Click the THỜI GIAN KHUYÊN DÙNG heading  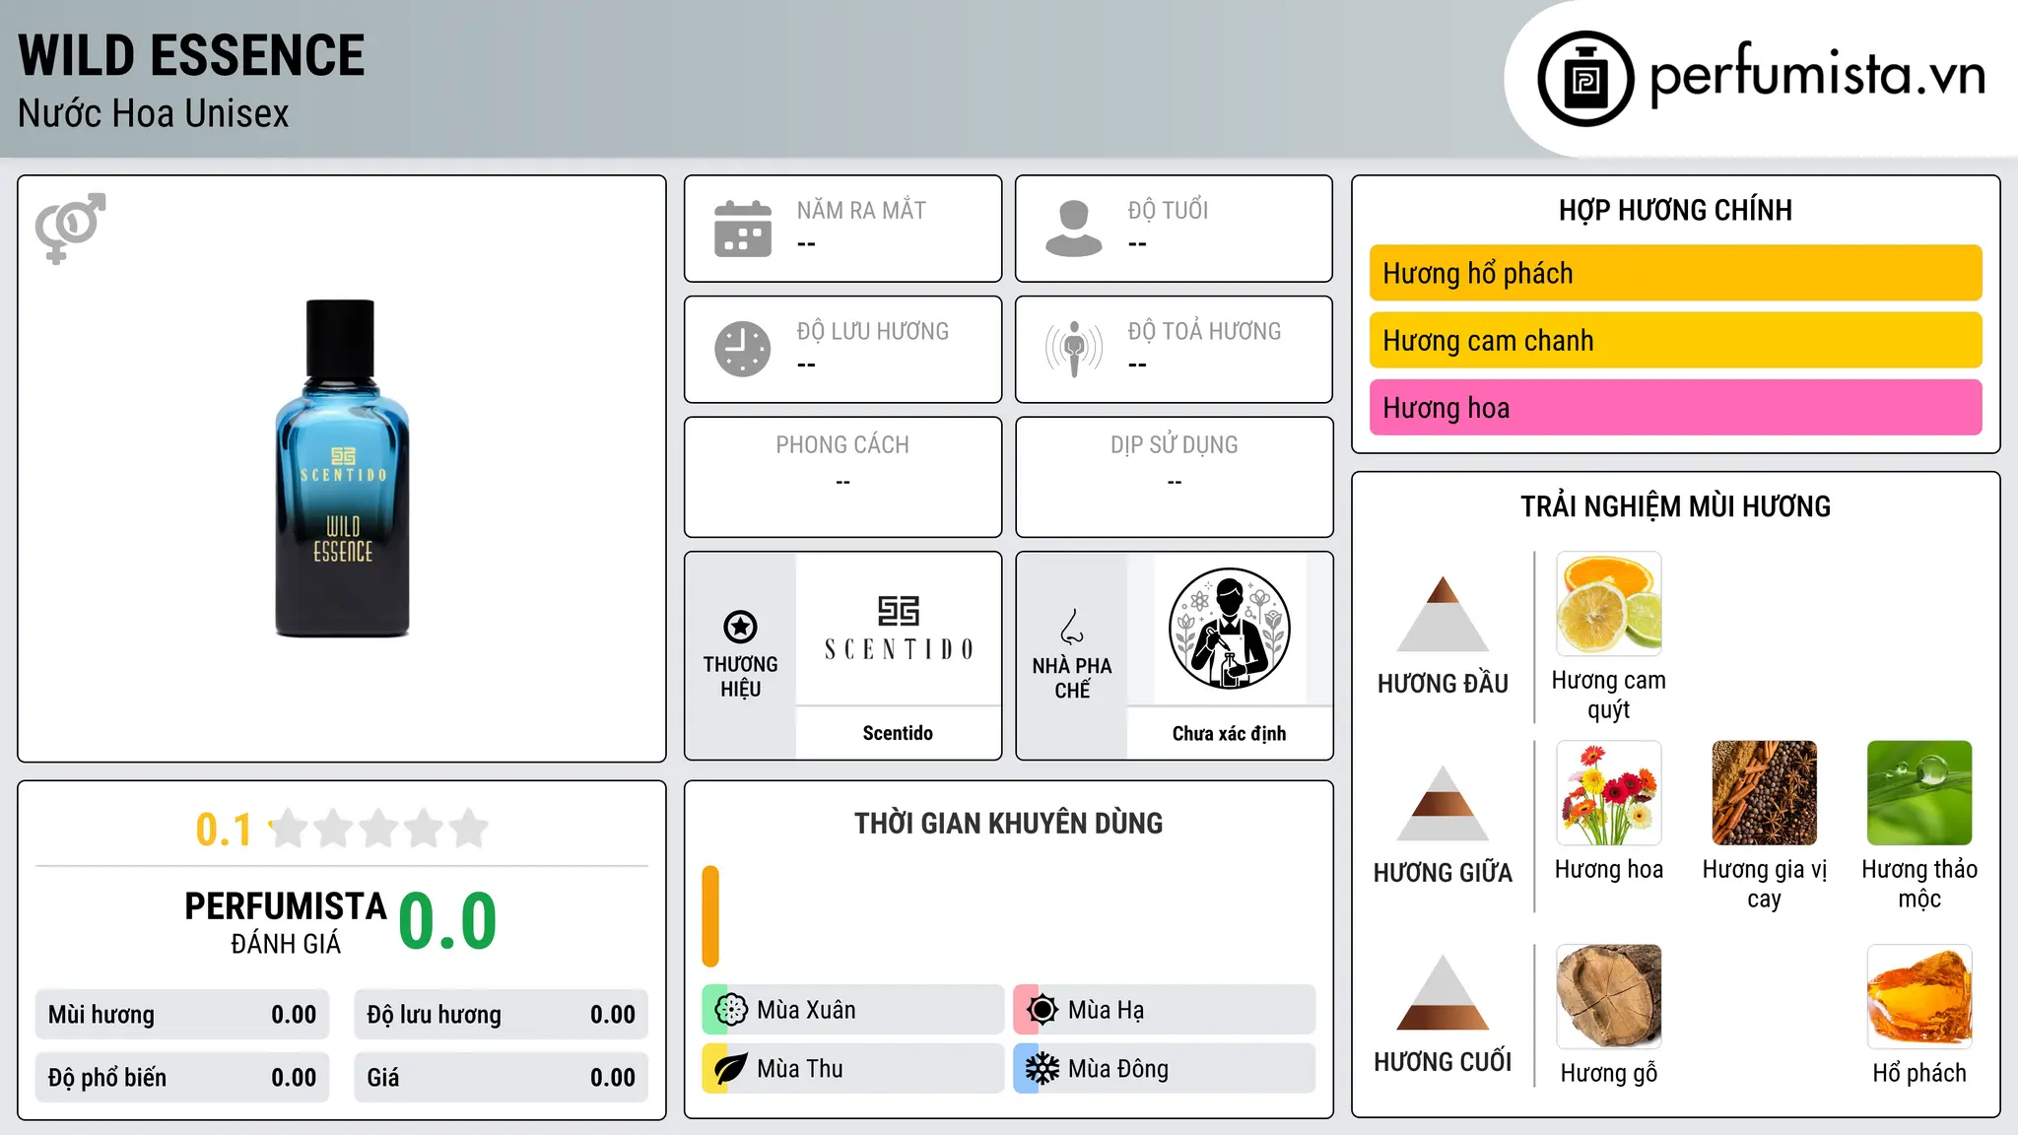(1008, 823)
